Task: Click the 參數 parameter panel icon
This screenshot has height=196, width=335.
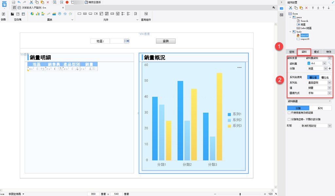Action: [x=3, y=14]
